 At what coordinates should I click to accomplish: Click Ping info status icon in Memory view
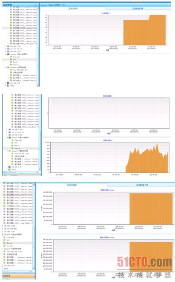(x=4, y=237)
